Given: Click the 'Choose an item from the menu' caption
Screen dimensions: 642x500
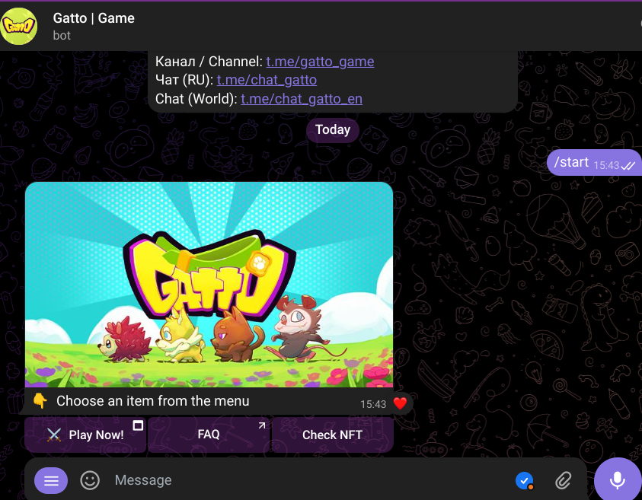Looking at the screenshot, I should (153, 401).
